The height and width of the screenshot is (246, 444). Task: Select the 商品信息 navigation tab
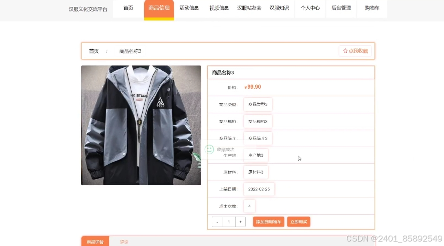[x=159, y=9]
